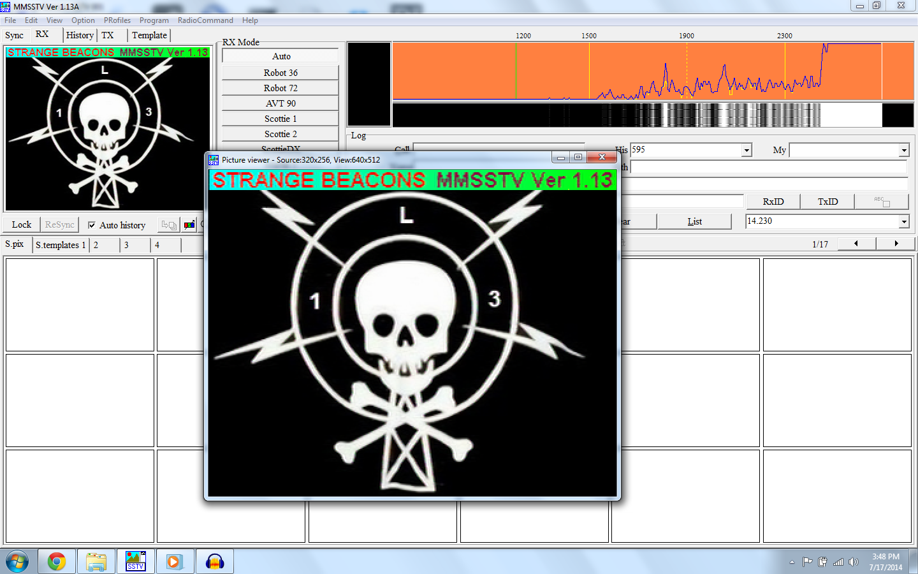Image resolution: width=918 pixels, height=574 pixels.
Task: Select the S.pix tab
Action: pos(15,244)
